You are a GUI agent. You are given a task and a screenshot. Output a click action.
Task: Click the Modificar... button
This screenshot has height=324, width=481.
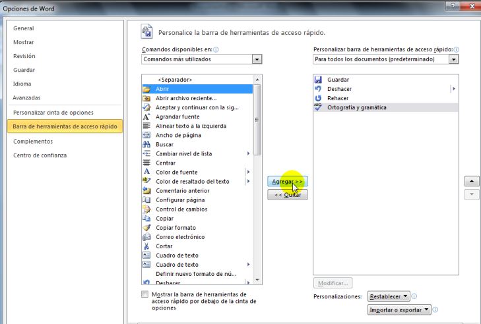pyautogui.click(x=333, y=283)
